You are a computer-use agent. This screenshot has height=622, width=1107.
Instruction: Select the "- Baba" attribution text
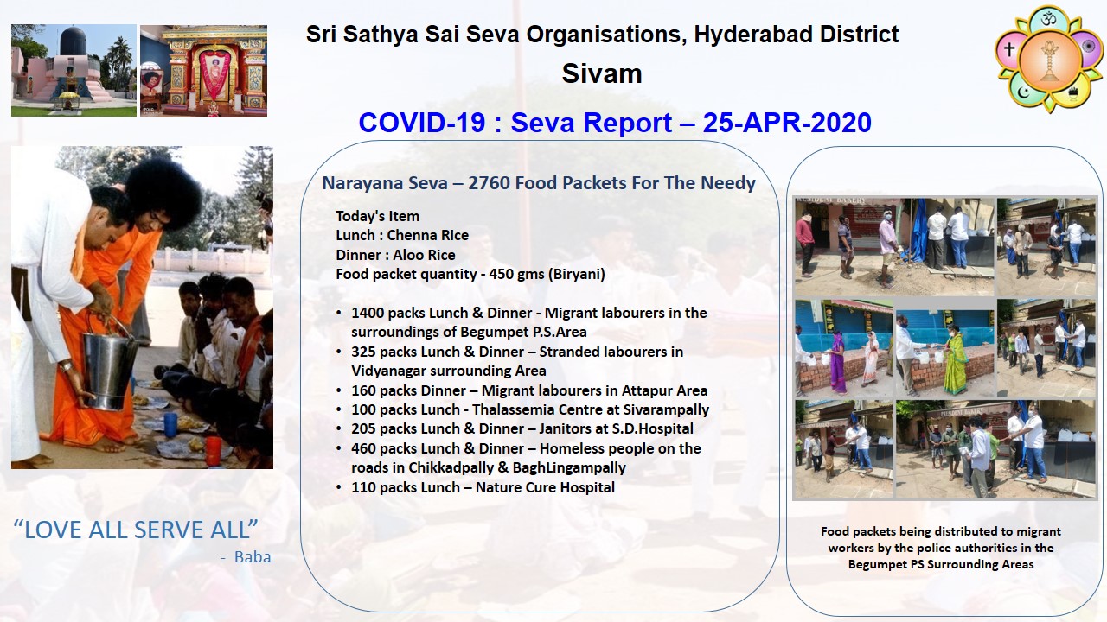[246, 557]
